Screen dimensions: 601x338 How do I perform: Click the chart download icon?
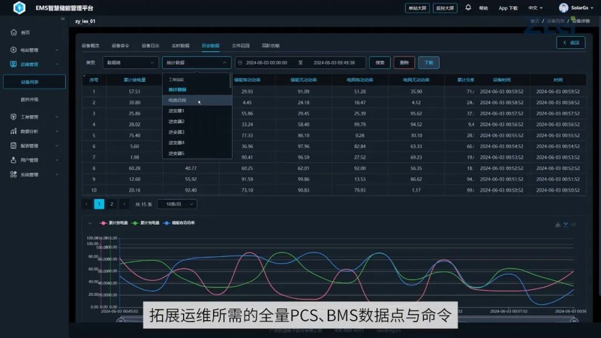point(558,225)
